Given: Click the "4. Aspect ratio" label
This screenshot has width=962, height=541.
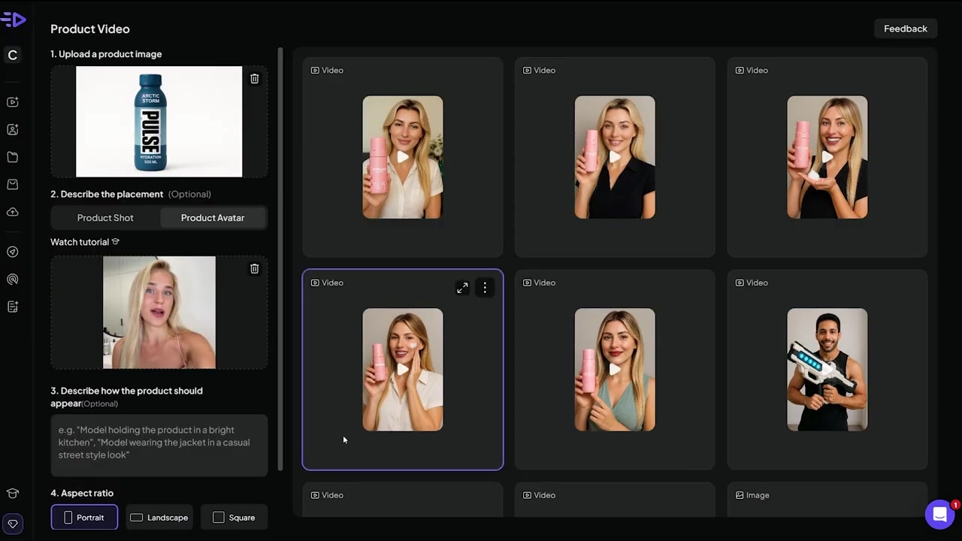Looking at the screenshot, I should (82, 493).
